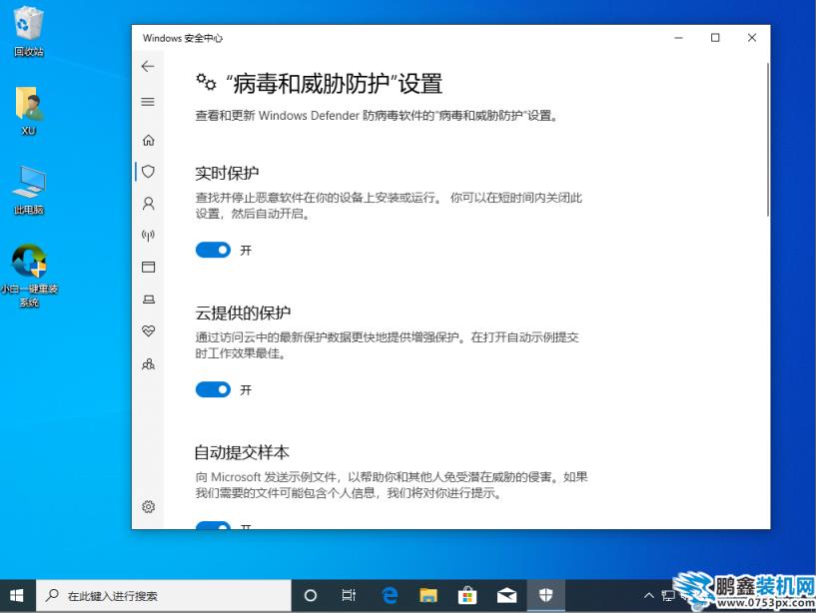The width and height of the screenshot is (816, 613).
Task: Click the window's vertical scrollbar thumb
Action: pyautogui.click(x=768, y=140)
